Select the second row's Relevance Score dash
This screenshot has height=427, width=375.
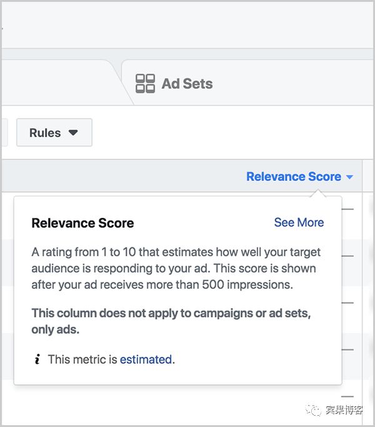(x=347, y=256)
